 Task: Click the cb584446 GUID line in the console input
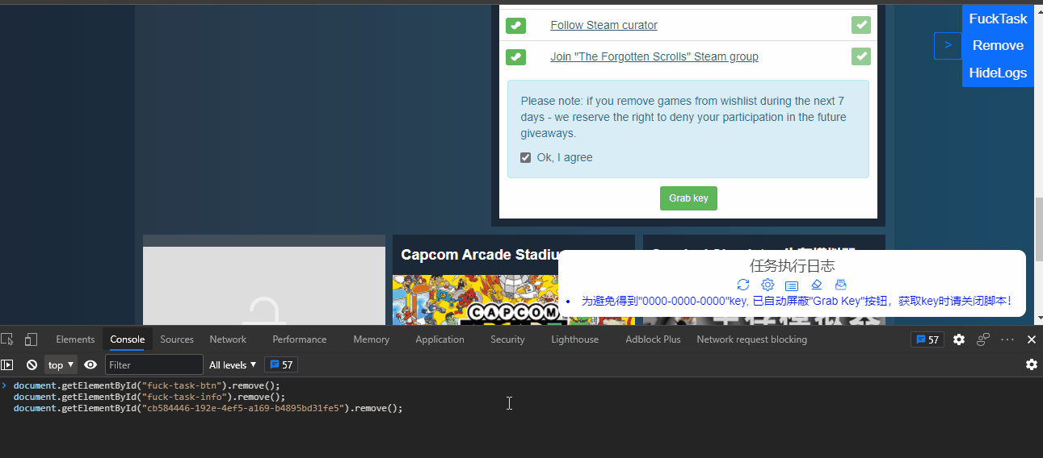pos(208,408)
